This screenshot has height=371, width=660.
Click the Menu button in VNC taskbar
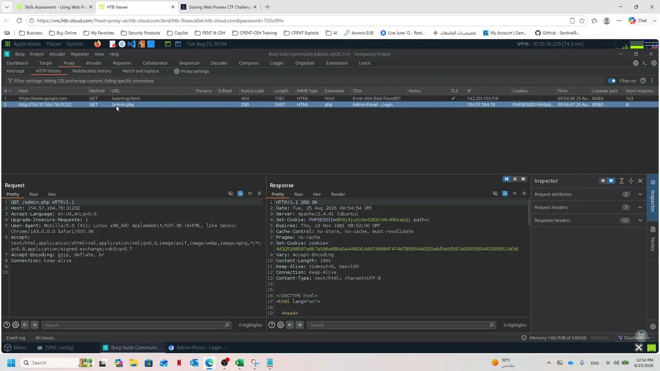15,348
